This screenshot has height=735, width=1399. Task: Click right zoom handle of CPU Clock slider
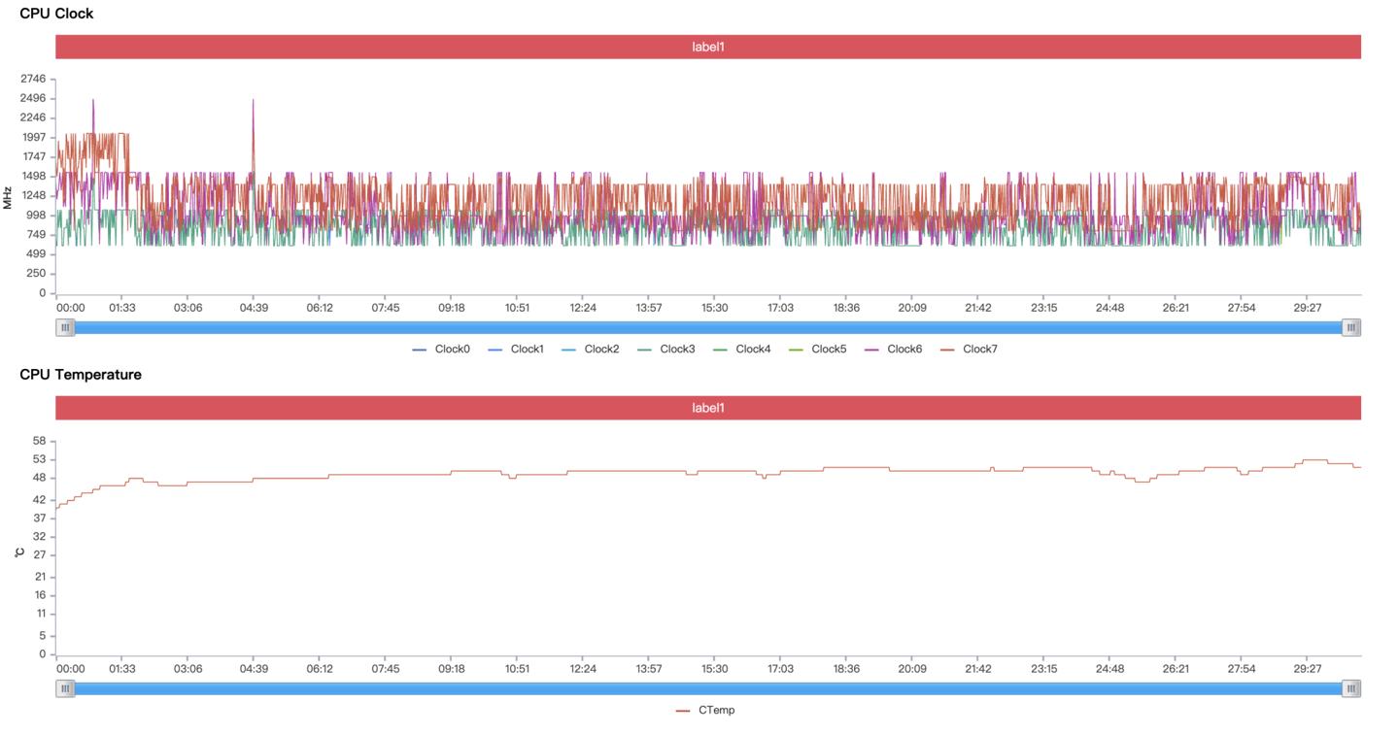coord(1350,328)
